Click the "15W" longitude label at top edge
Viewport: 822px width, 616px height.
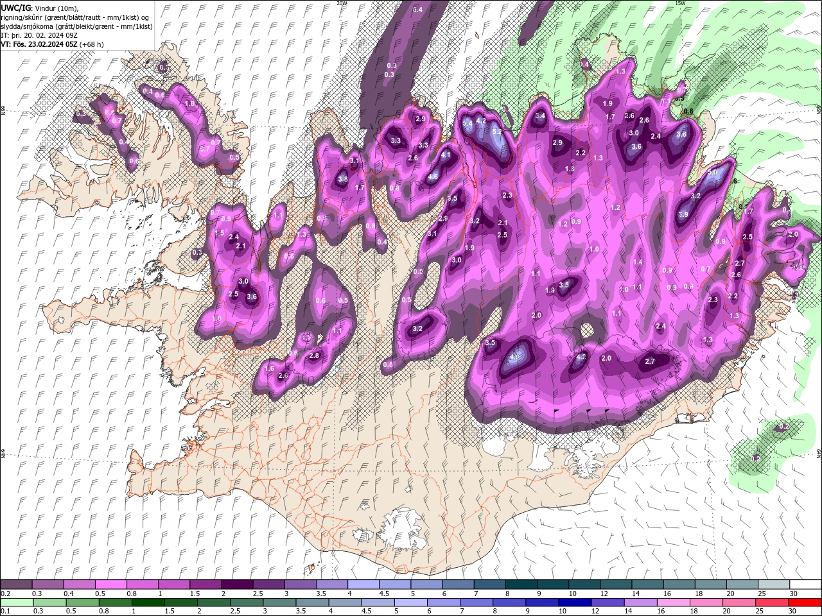[x=680, y=3]
